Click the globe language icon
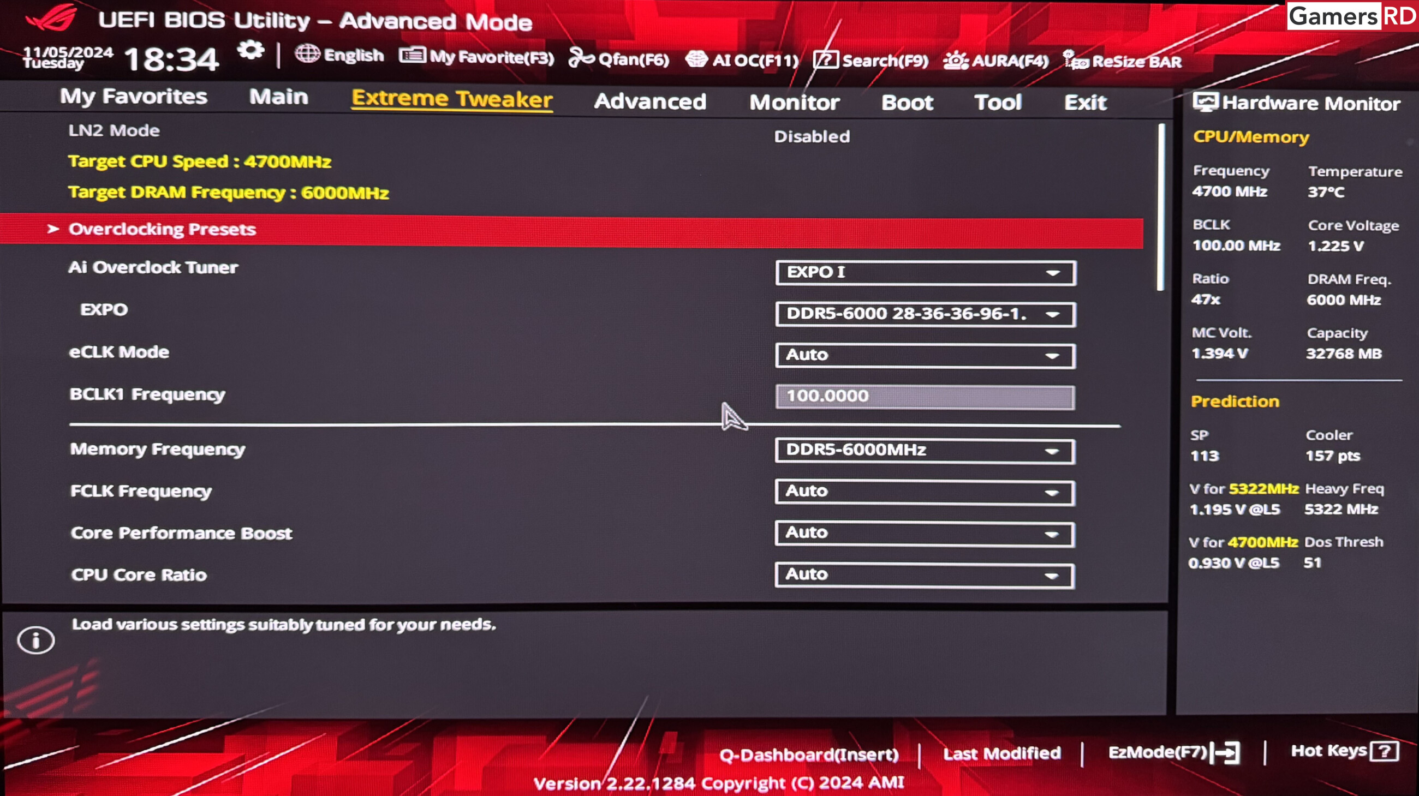This screenshot has height=796, width=1419. click(307, 54)
